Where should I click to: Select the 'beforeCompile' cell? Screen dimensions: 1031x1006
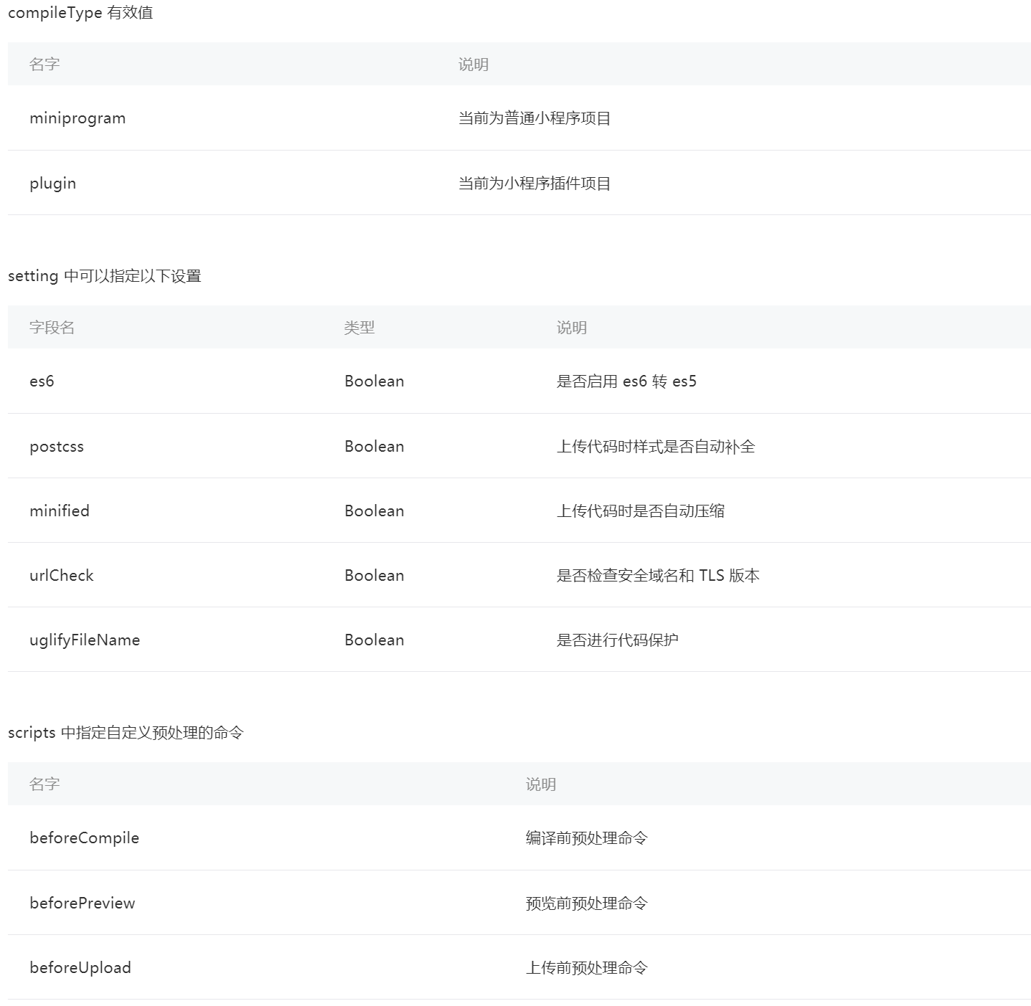tap(85, 838)
